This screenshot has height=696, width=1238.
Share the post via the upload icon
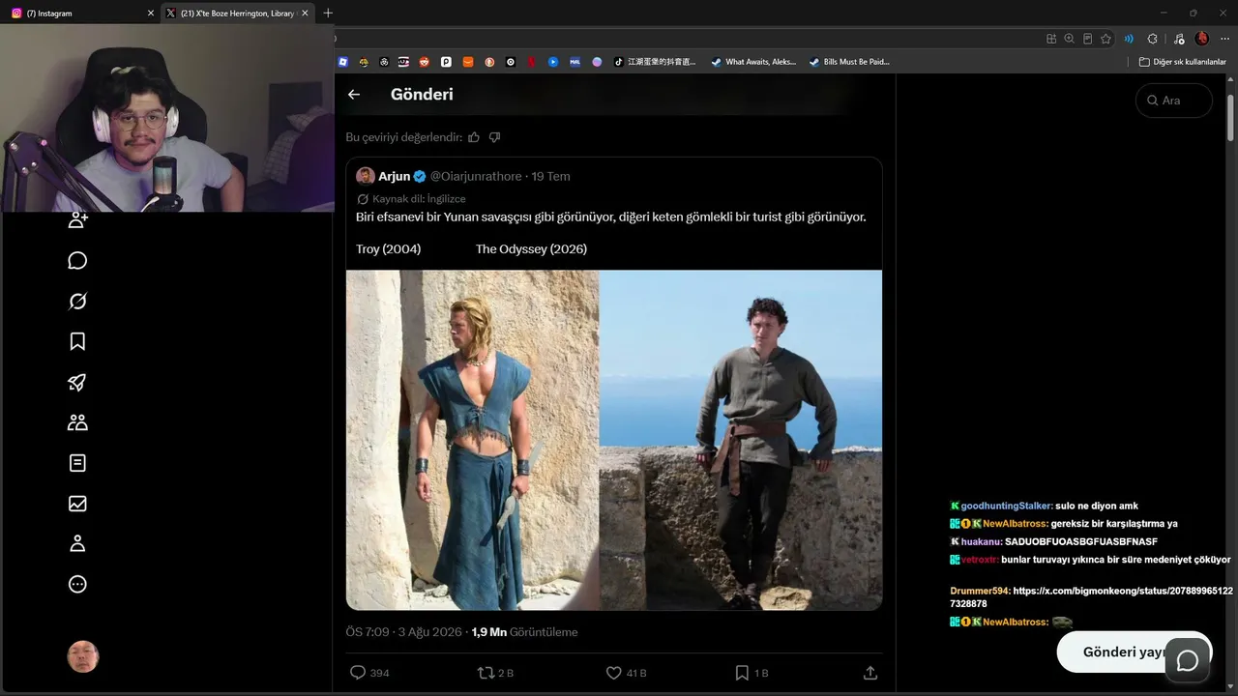point(870,673)
